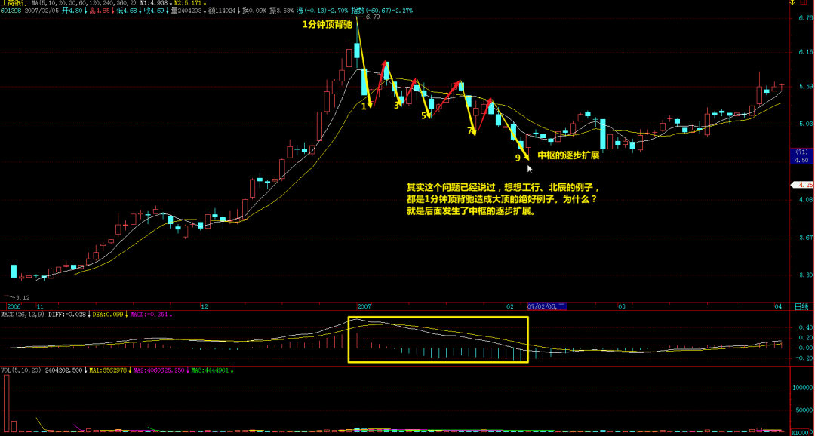Click the 0.40 MACD axis label
The width and height of the screenshot is (815, 436).
(x=804, y=328)
